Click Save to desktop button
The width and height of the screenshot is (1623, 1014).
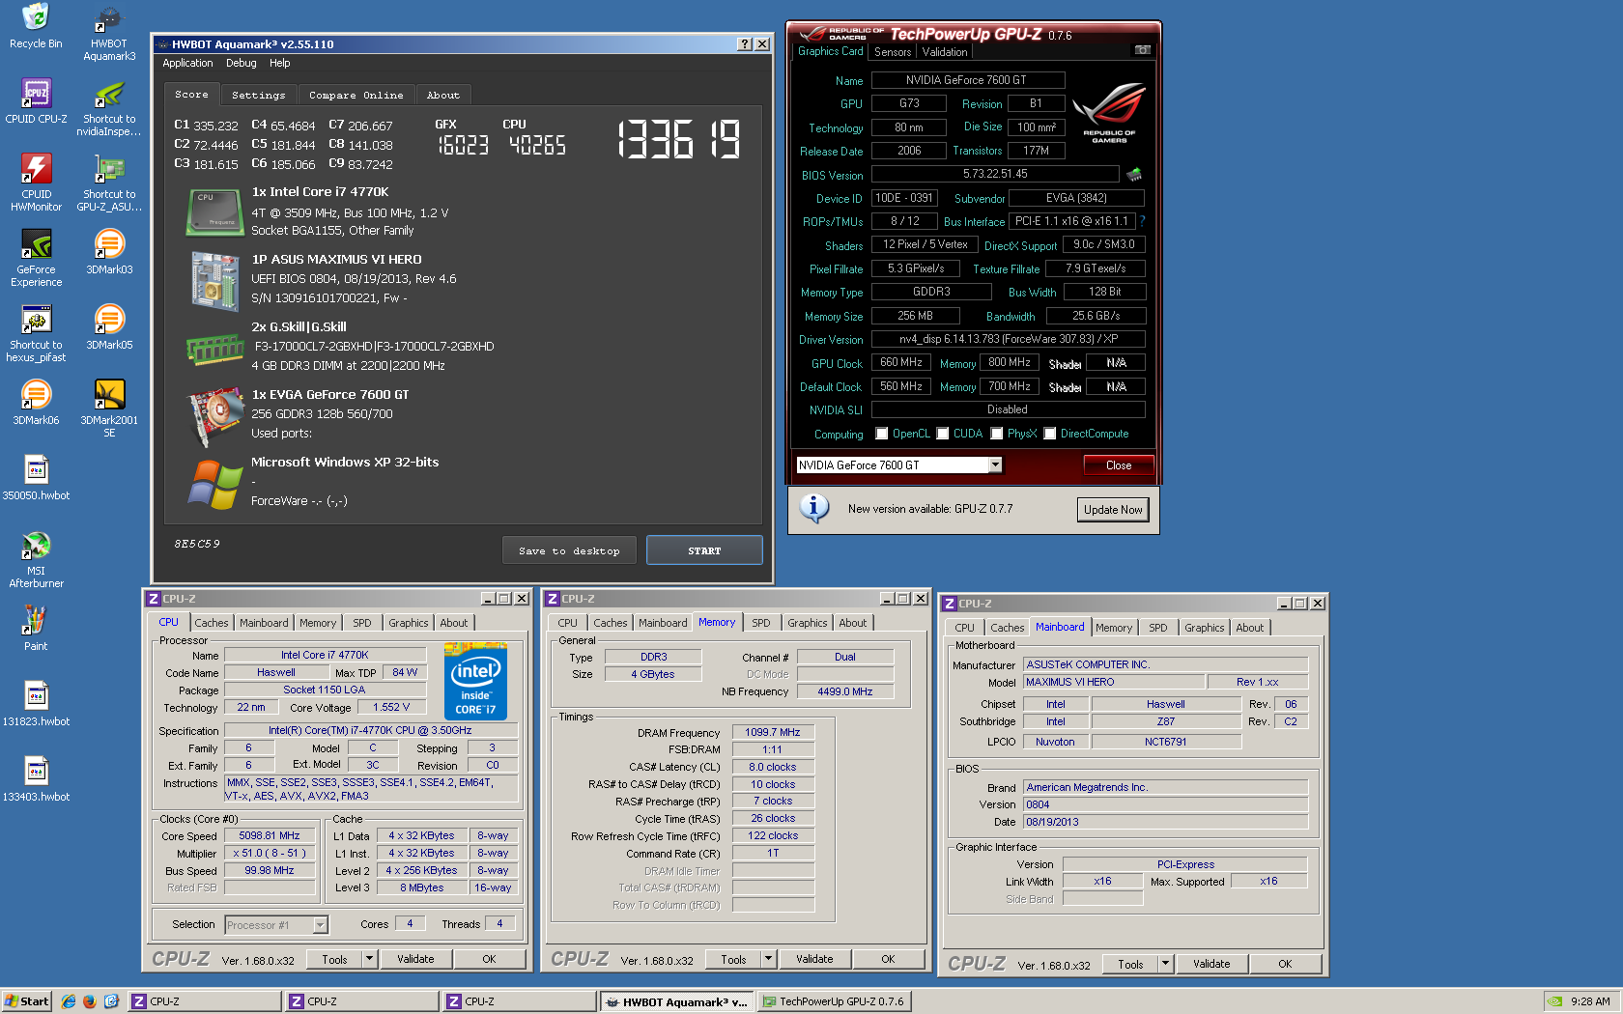point(569,550)
